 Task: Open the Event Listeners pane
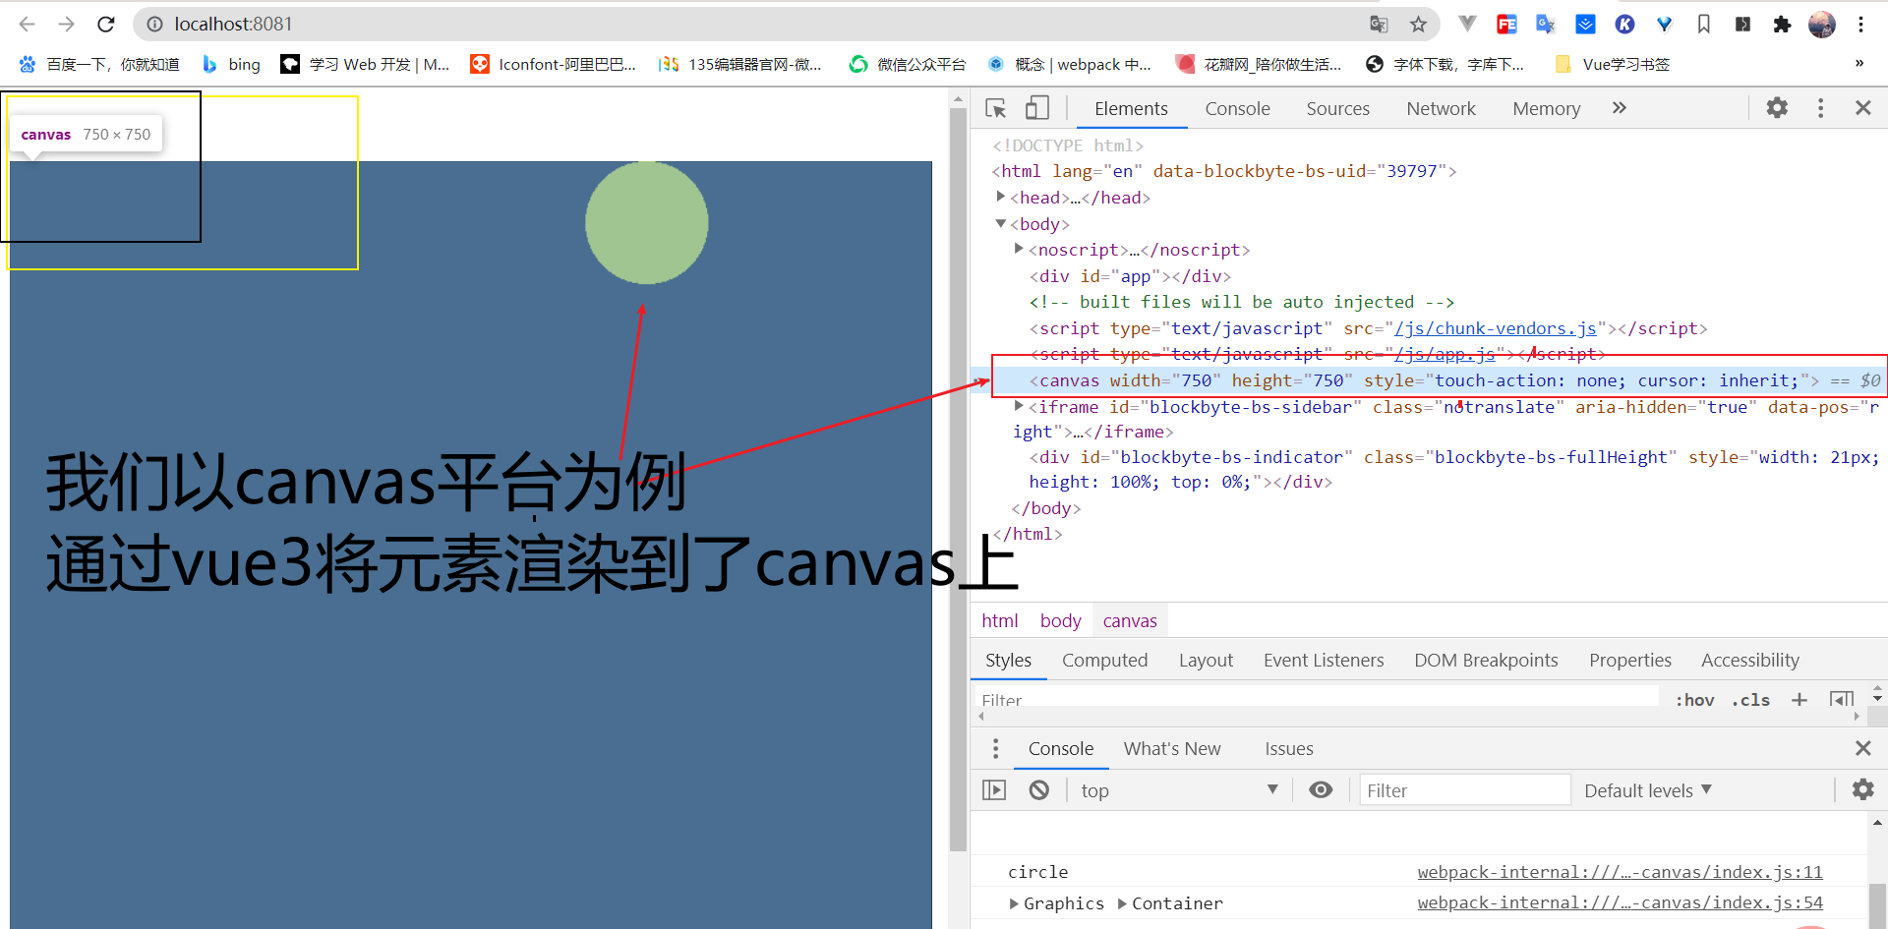pos(1323,660)
